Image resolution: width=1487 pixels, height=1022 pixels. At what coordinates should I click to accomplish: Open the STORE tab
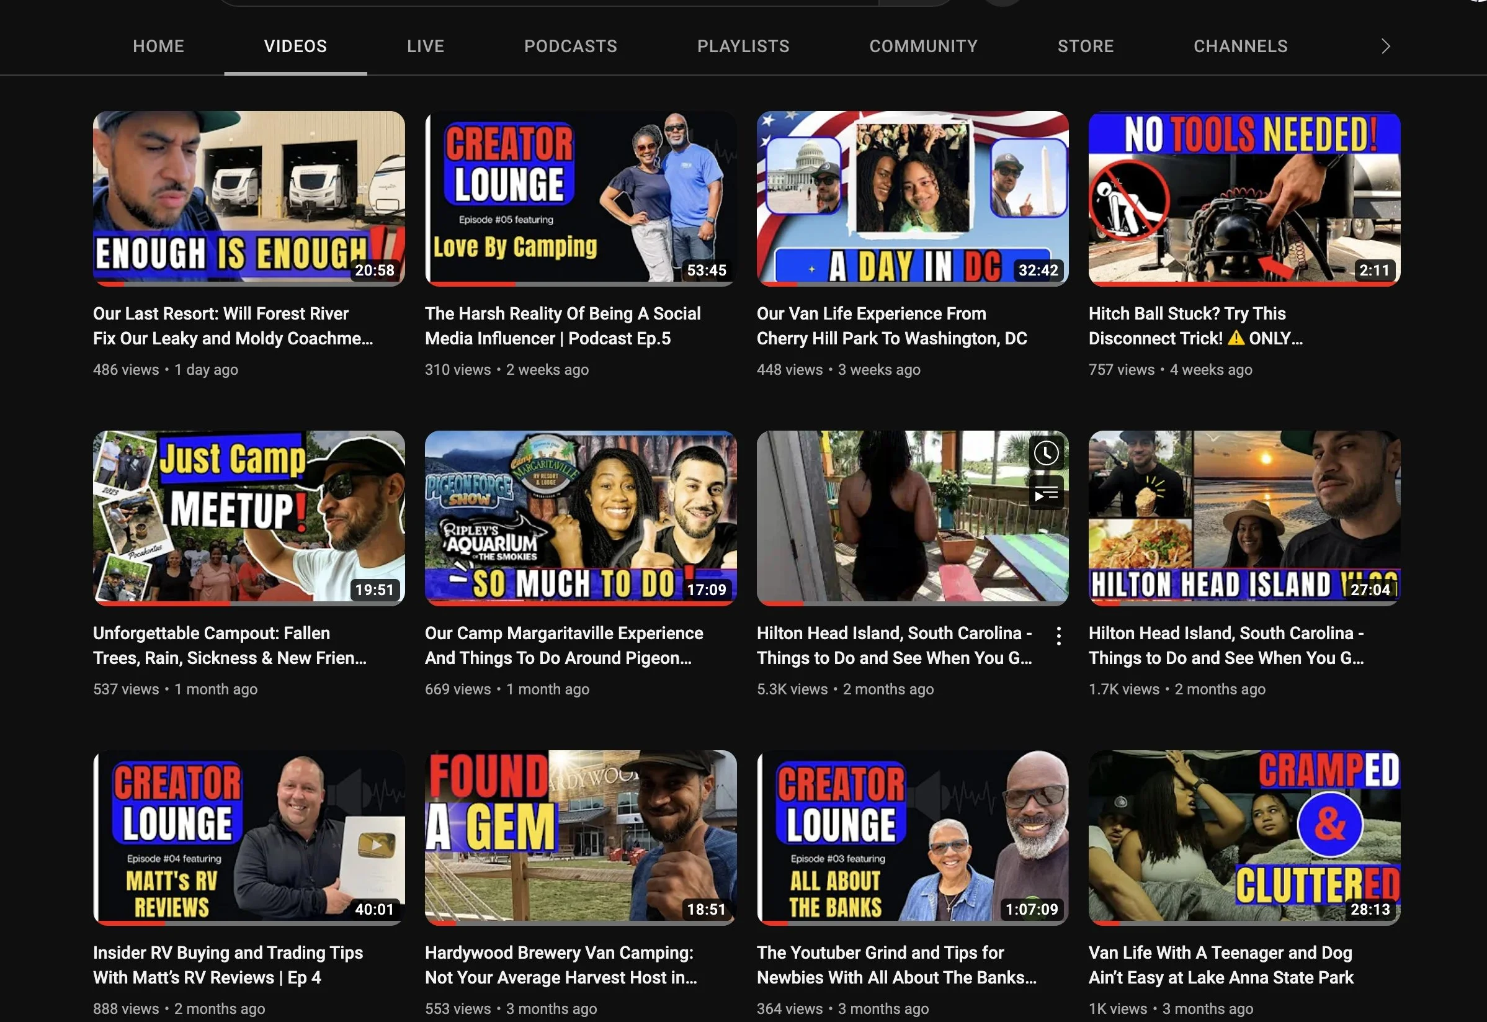coord(1085,45)
